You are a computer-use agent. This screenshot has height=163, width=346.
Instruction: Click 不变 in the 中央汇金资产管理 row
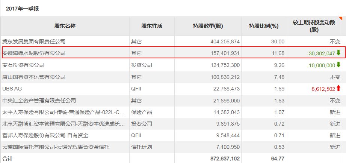click(x=335, y=101)
